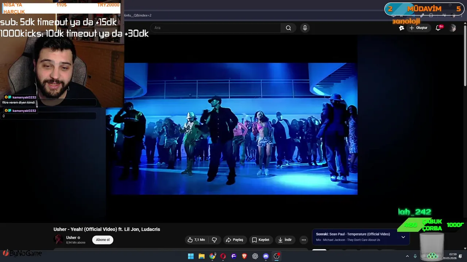This screenshot has height=262, width=467.
Task: Click the browser address bar URL
Action: (x=138, y=15)
